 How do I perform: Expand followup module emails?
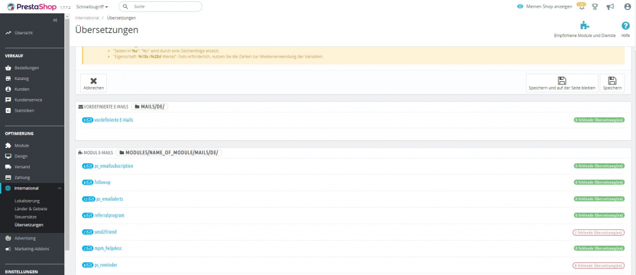(102, 182)
